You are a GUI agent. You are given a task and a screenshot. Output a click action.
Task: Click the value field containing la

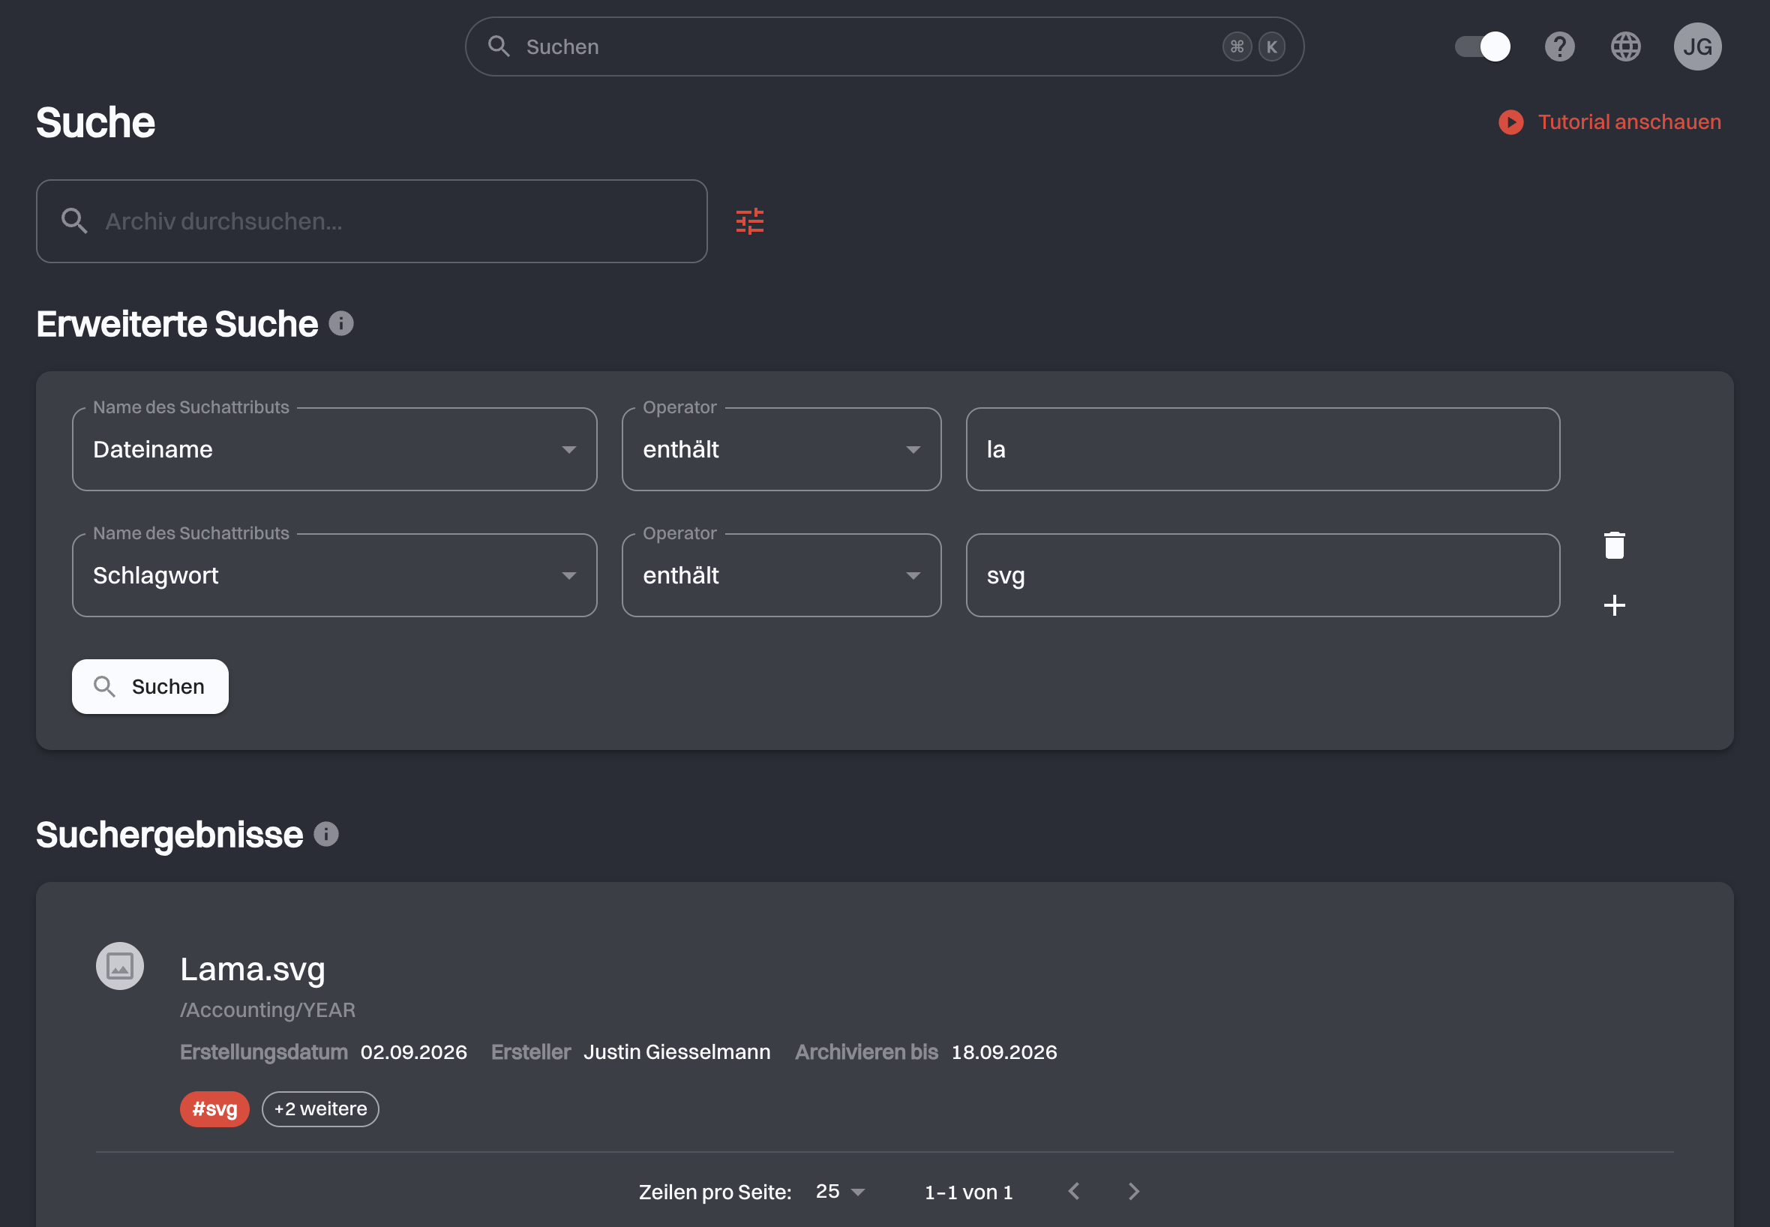click(x=1263, y=449)
